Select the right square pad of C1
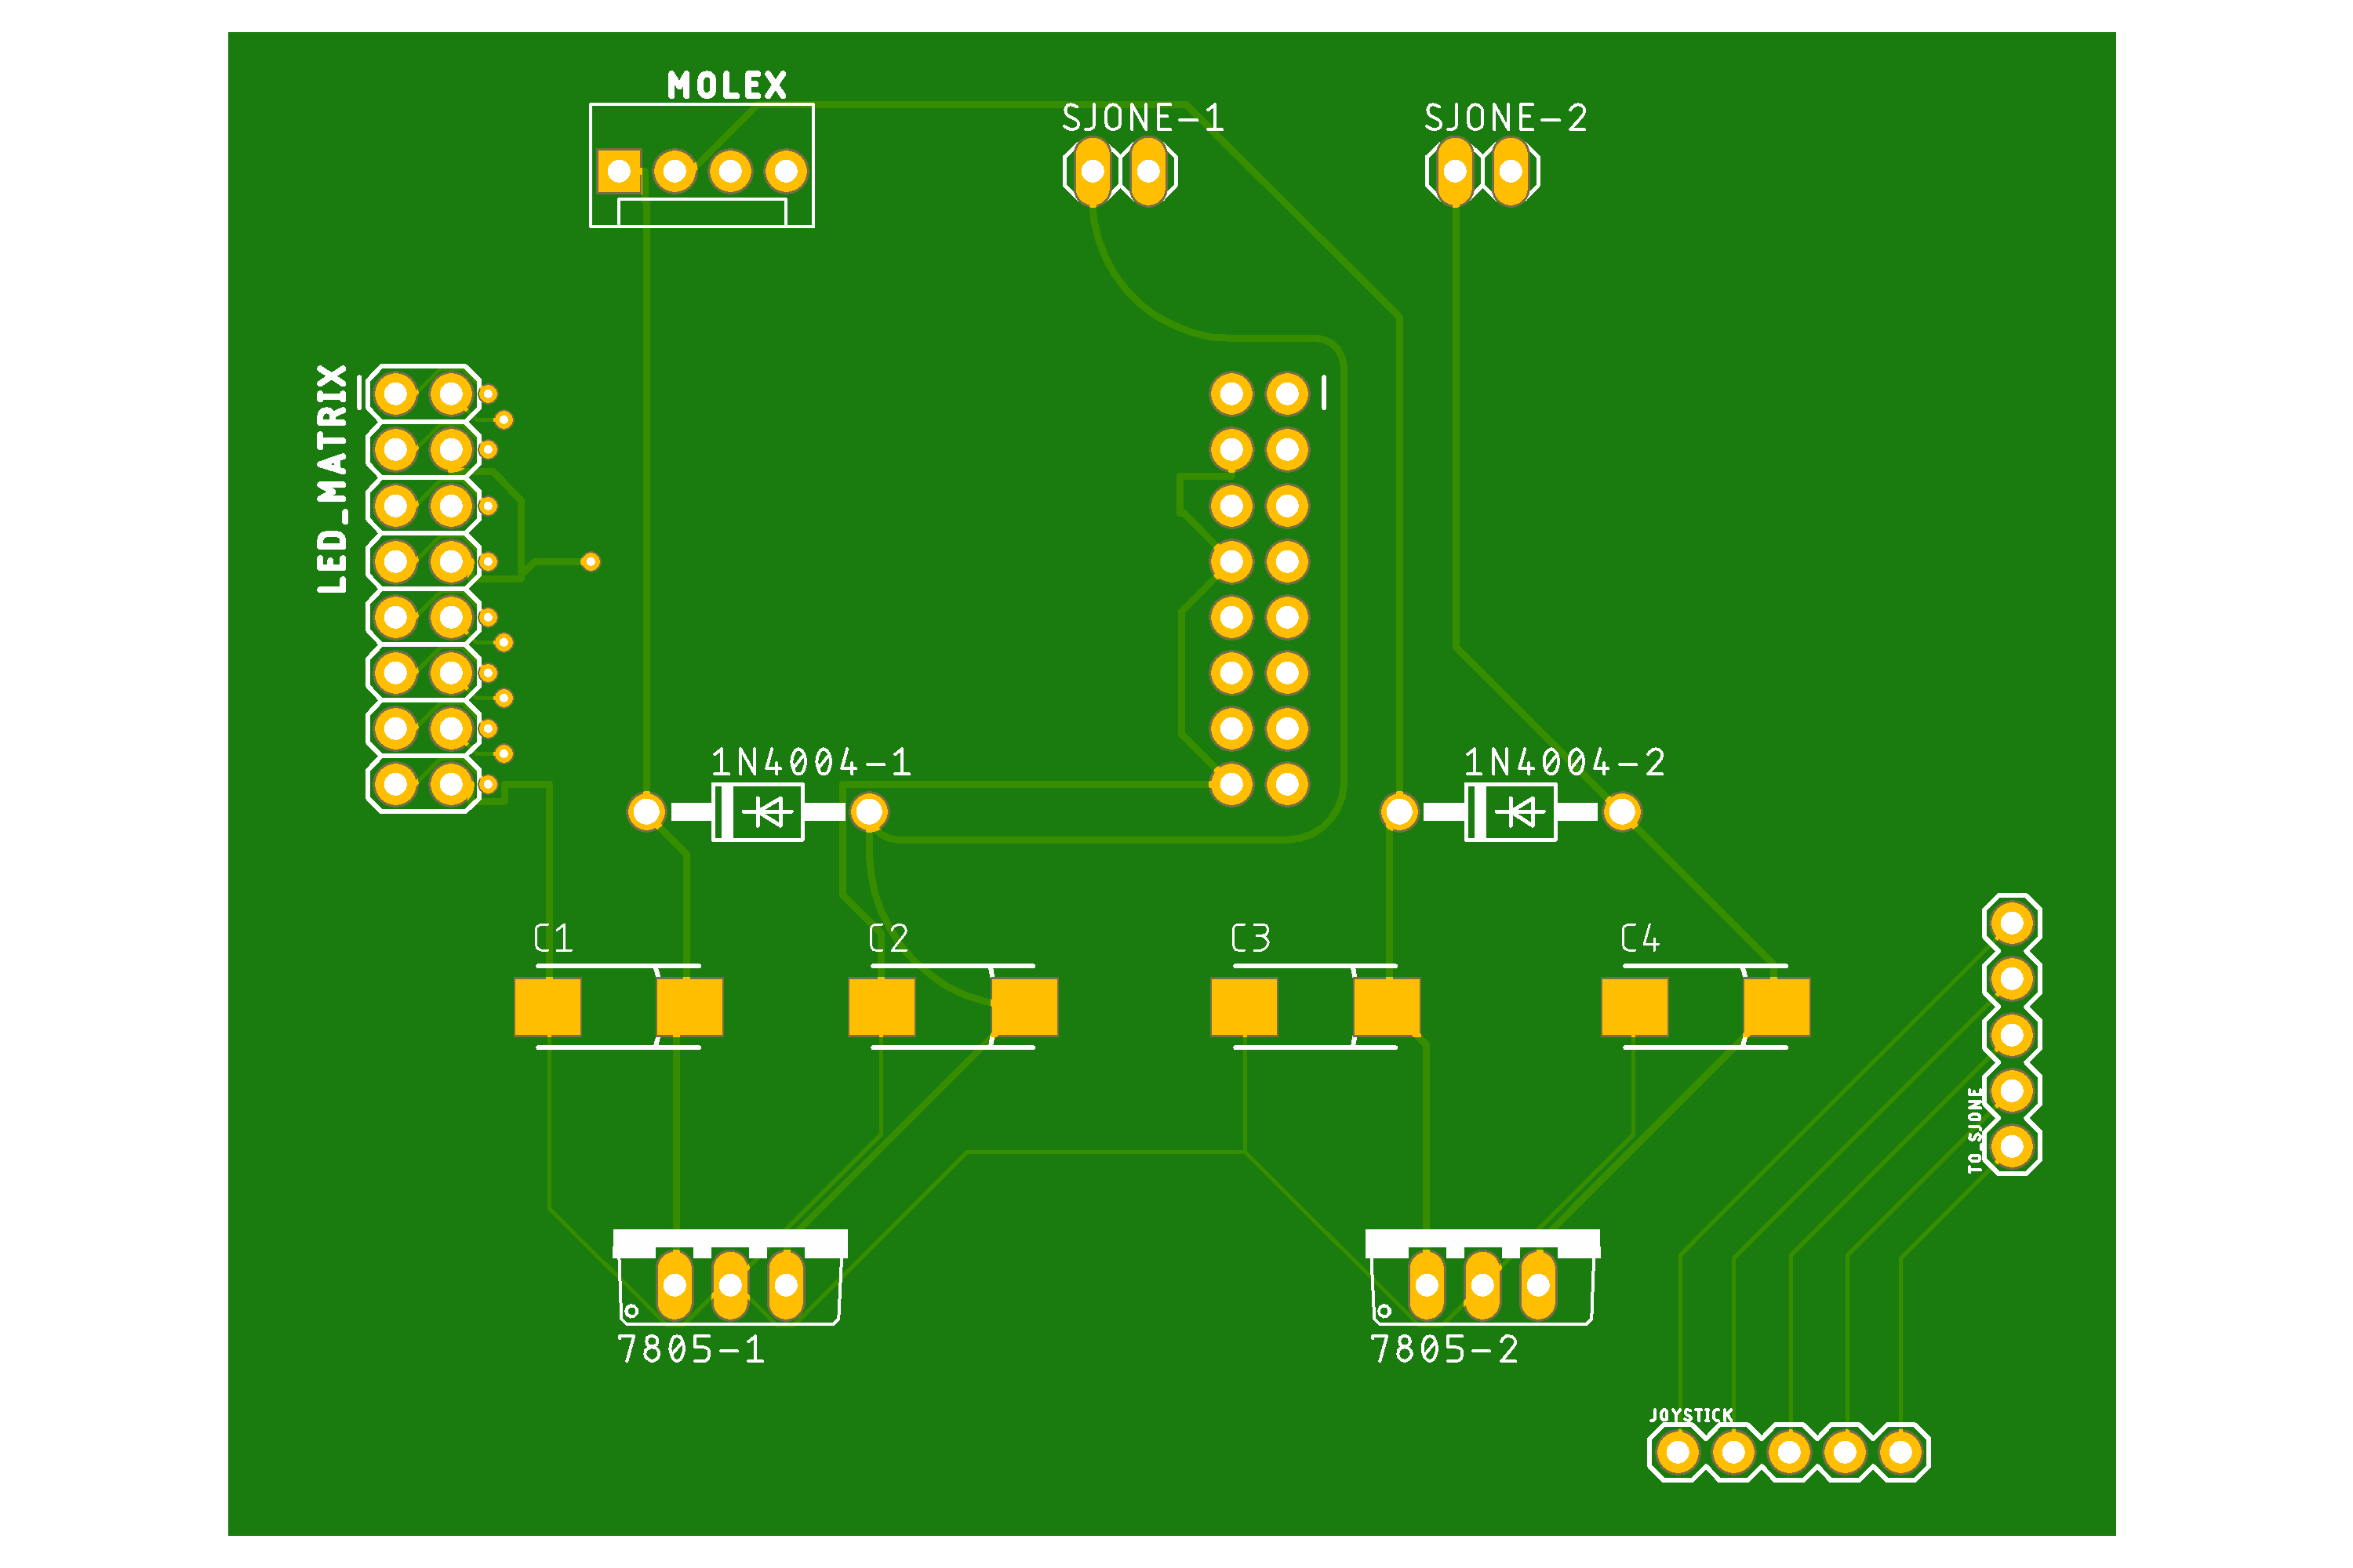 tap(689, 1007)
